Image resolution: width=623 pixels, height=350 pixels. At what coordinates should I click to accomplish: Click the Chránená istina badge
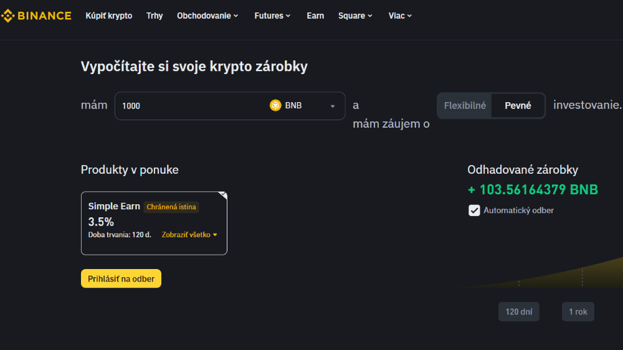(x=171, y=207)
